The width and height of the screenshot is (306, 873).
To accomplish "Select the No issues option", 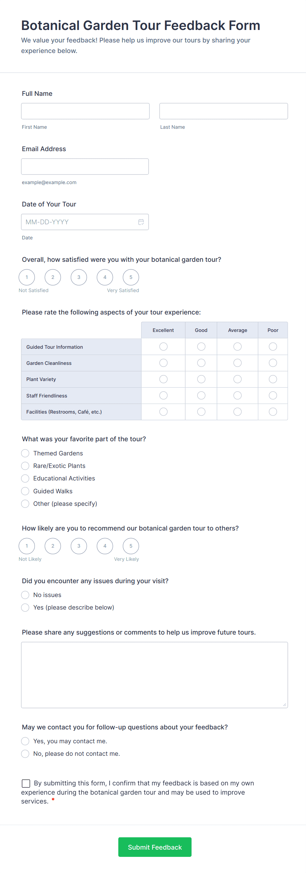I will pyautogui.click(x=25, y=595).
